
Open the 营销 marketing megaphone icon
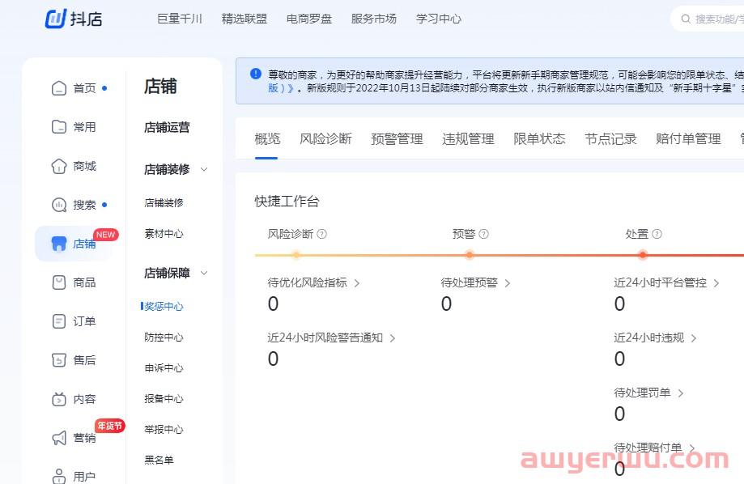tap(59, 438)
